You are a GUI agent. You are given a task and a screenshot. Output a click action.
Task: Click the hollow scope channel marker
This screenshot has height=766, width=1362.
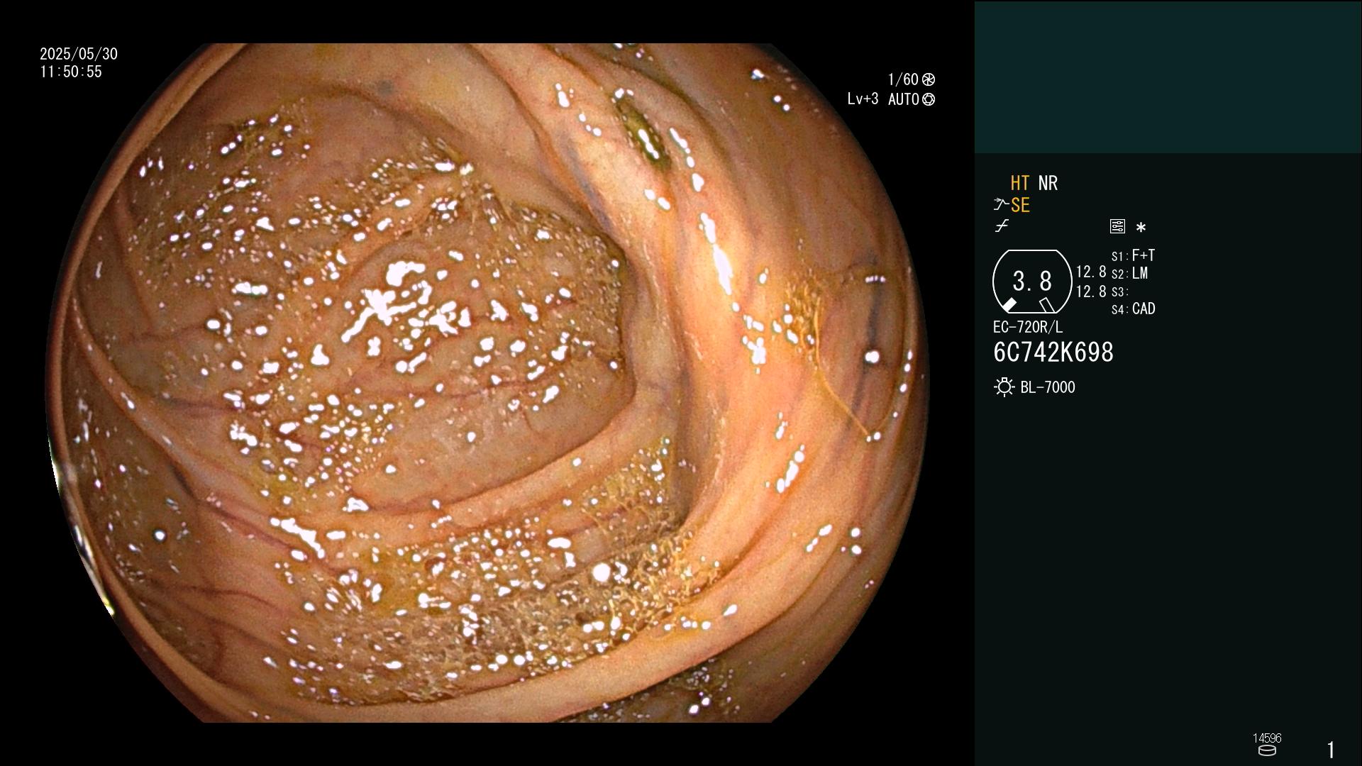[1046, 305]
